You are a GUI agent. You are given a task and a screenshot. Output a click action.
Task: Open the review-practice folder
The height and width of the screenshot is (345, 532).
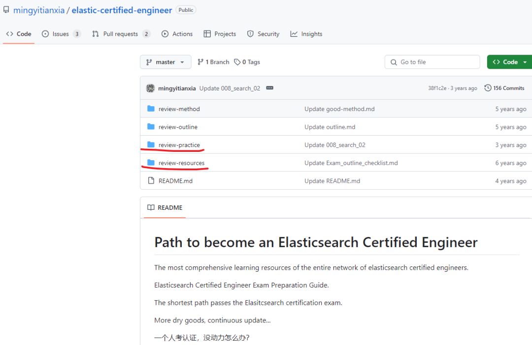(x=179, y=145)
